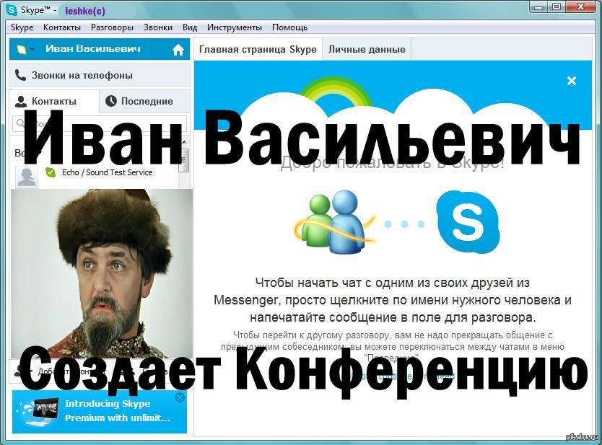Image resolution: width=602 pixels, height=445 pixels.
Task: Dismiss the Skype Premium ad banner
Action: tap(179, 397)
